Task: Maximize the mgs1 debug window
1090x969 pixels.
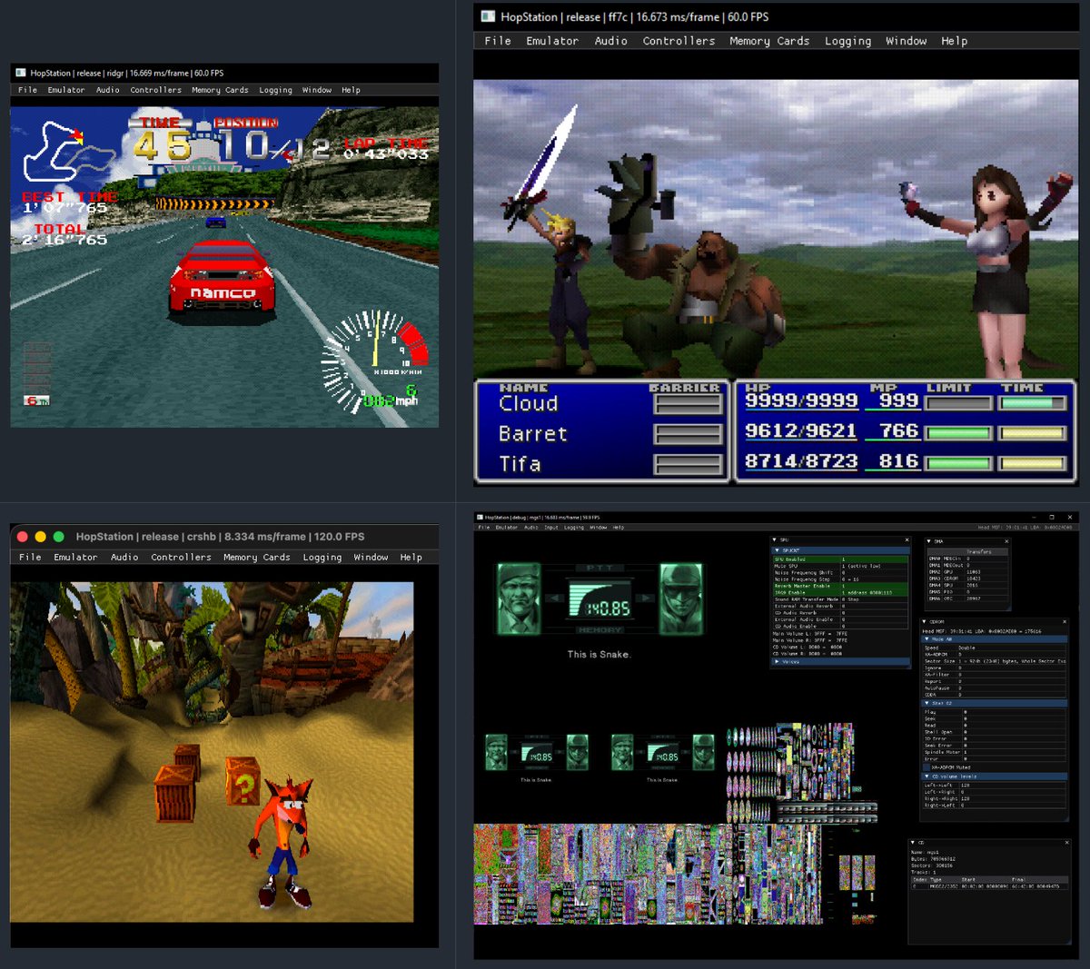Action: [1052, 517]
